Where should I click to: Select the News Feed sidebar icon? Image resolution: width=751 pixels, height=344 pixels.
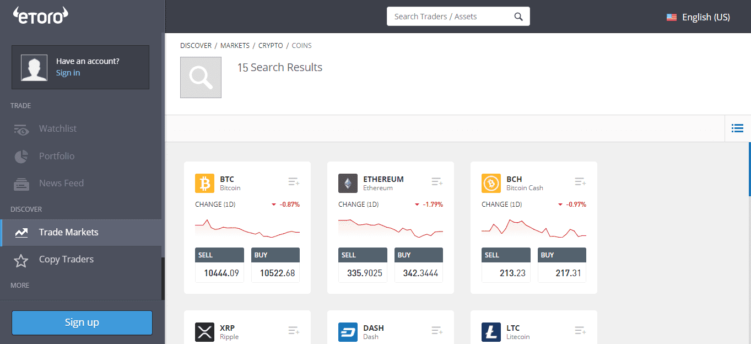pos(21,183)
